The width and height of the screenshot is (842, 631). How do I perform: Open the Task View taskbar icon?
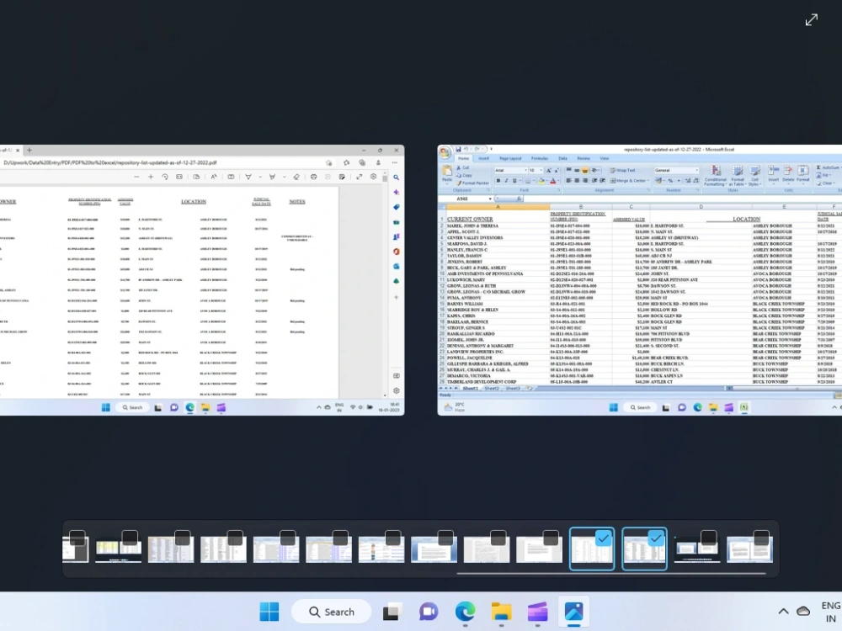392,611
